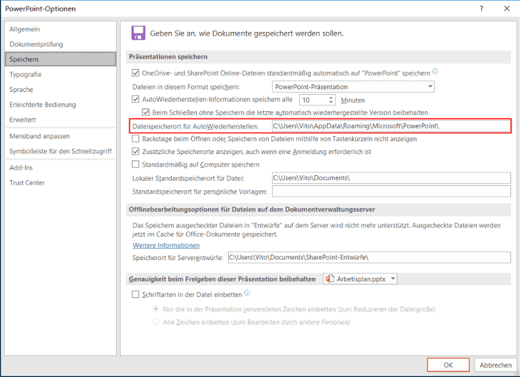Image resolution: width=520 pixels, height=377 pixels.
Task: Select 'Nur die in der Präsentation verwendeten Zeichen' radio
Action: tap(155, 309)
